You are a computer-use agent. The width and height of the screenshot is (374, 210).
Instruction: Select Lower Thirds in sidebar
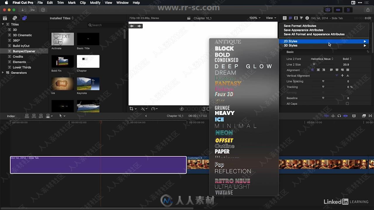[22, 67]
